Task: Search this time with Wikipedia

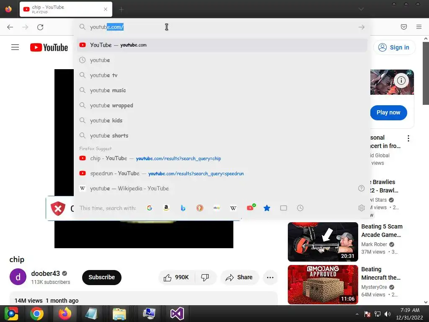Action: click(x=233, y=208)
